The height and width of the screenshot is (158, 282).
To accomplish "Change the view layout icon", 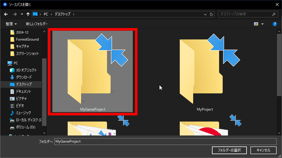I will (256, 24).
